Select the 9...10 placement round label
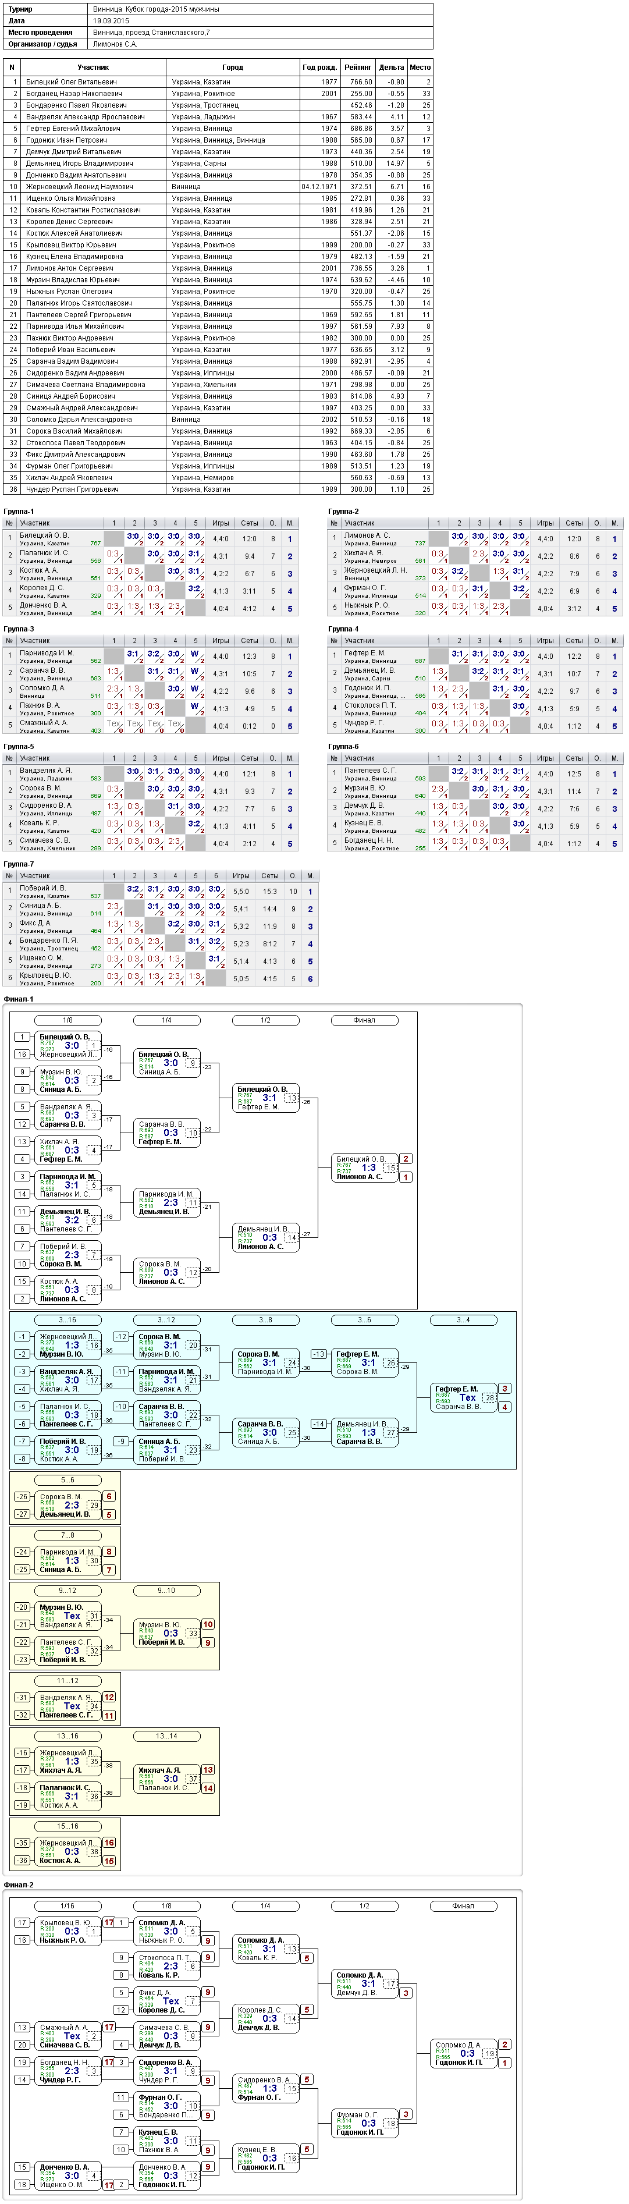 click(166, 1591)
